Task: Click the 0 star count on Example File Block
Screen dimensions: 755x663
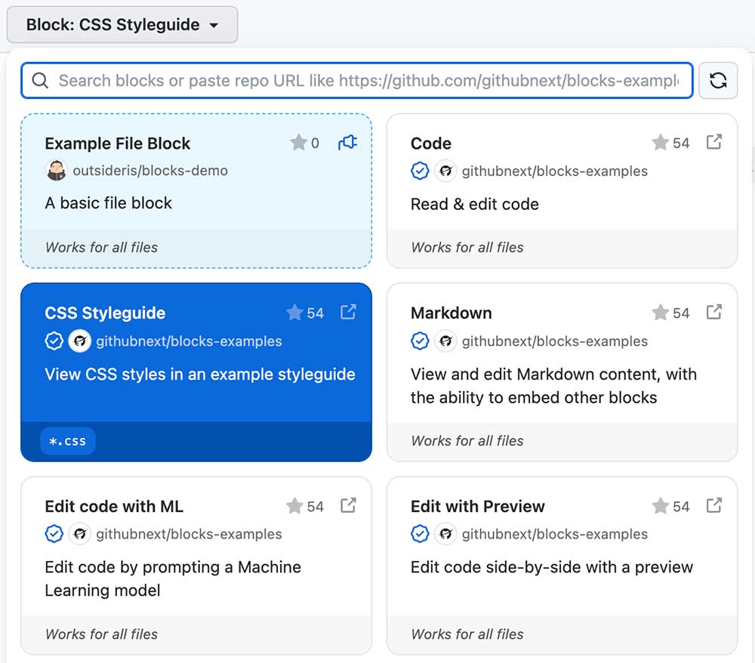Action: 315,143
